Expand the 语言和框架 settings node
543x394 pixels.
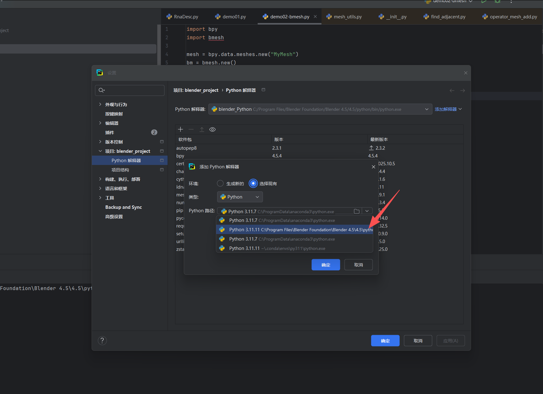pyautogui.click(x=100, y=188)
